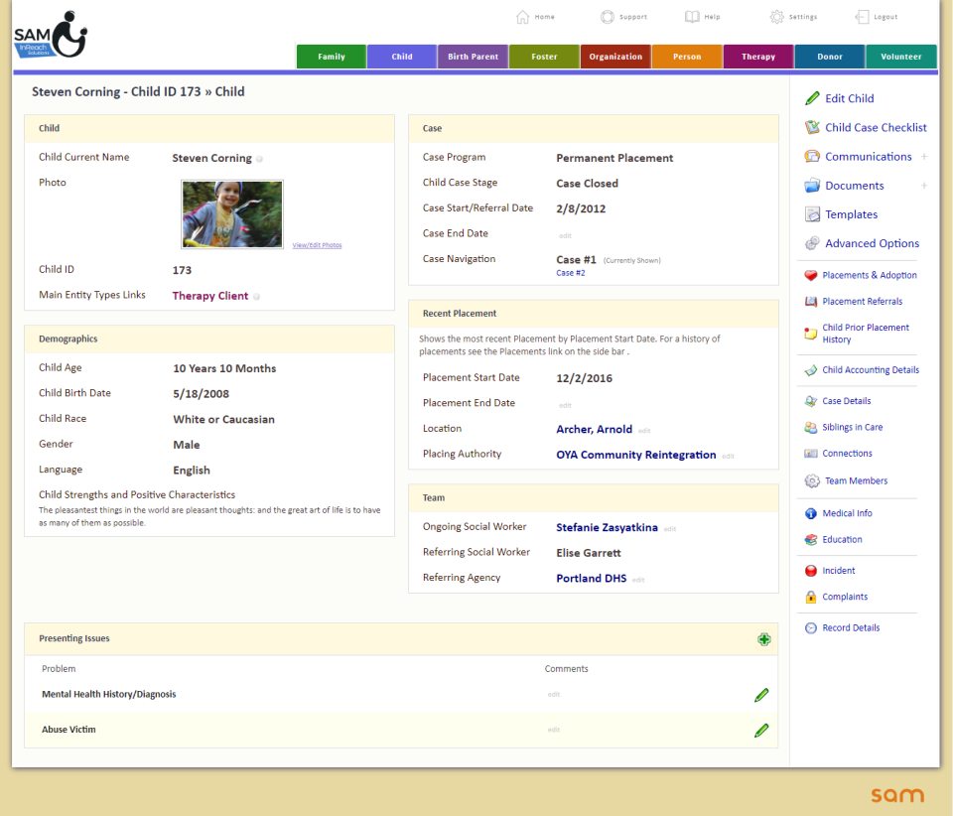Viewport: 953px width, 816px height.
Task: Click edit in Mental Health comments cell
Action: 554,695
